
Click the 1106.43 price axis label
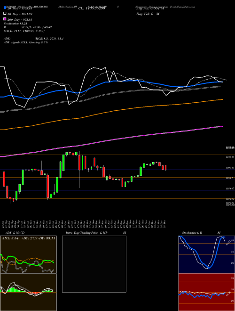230,168
